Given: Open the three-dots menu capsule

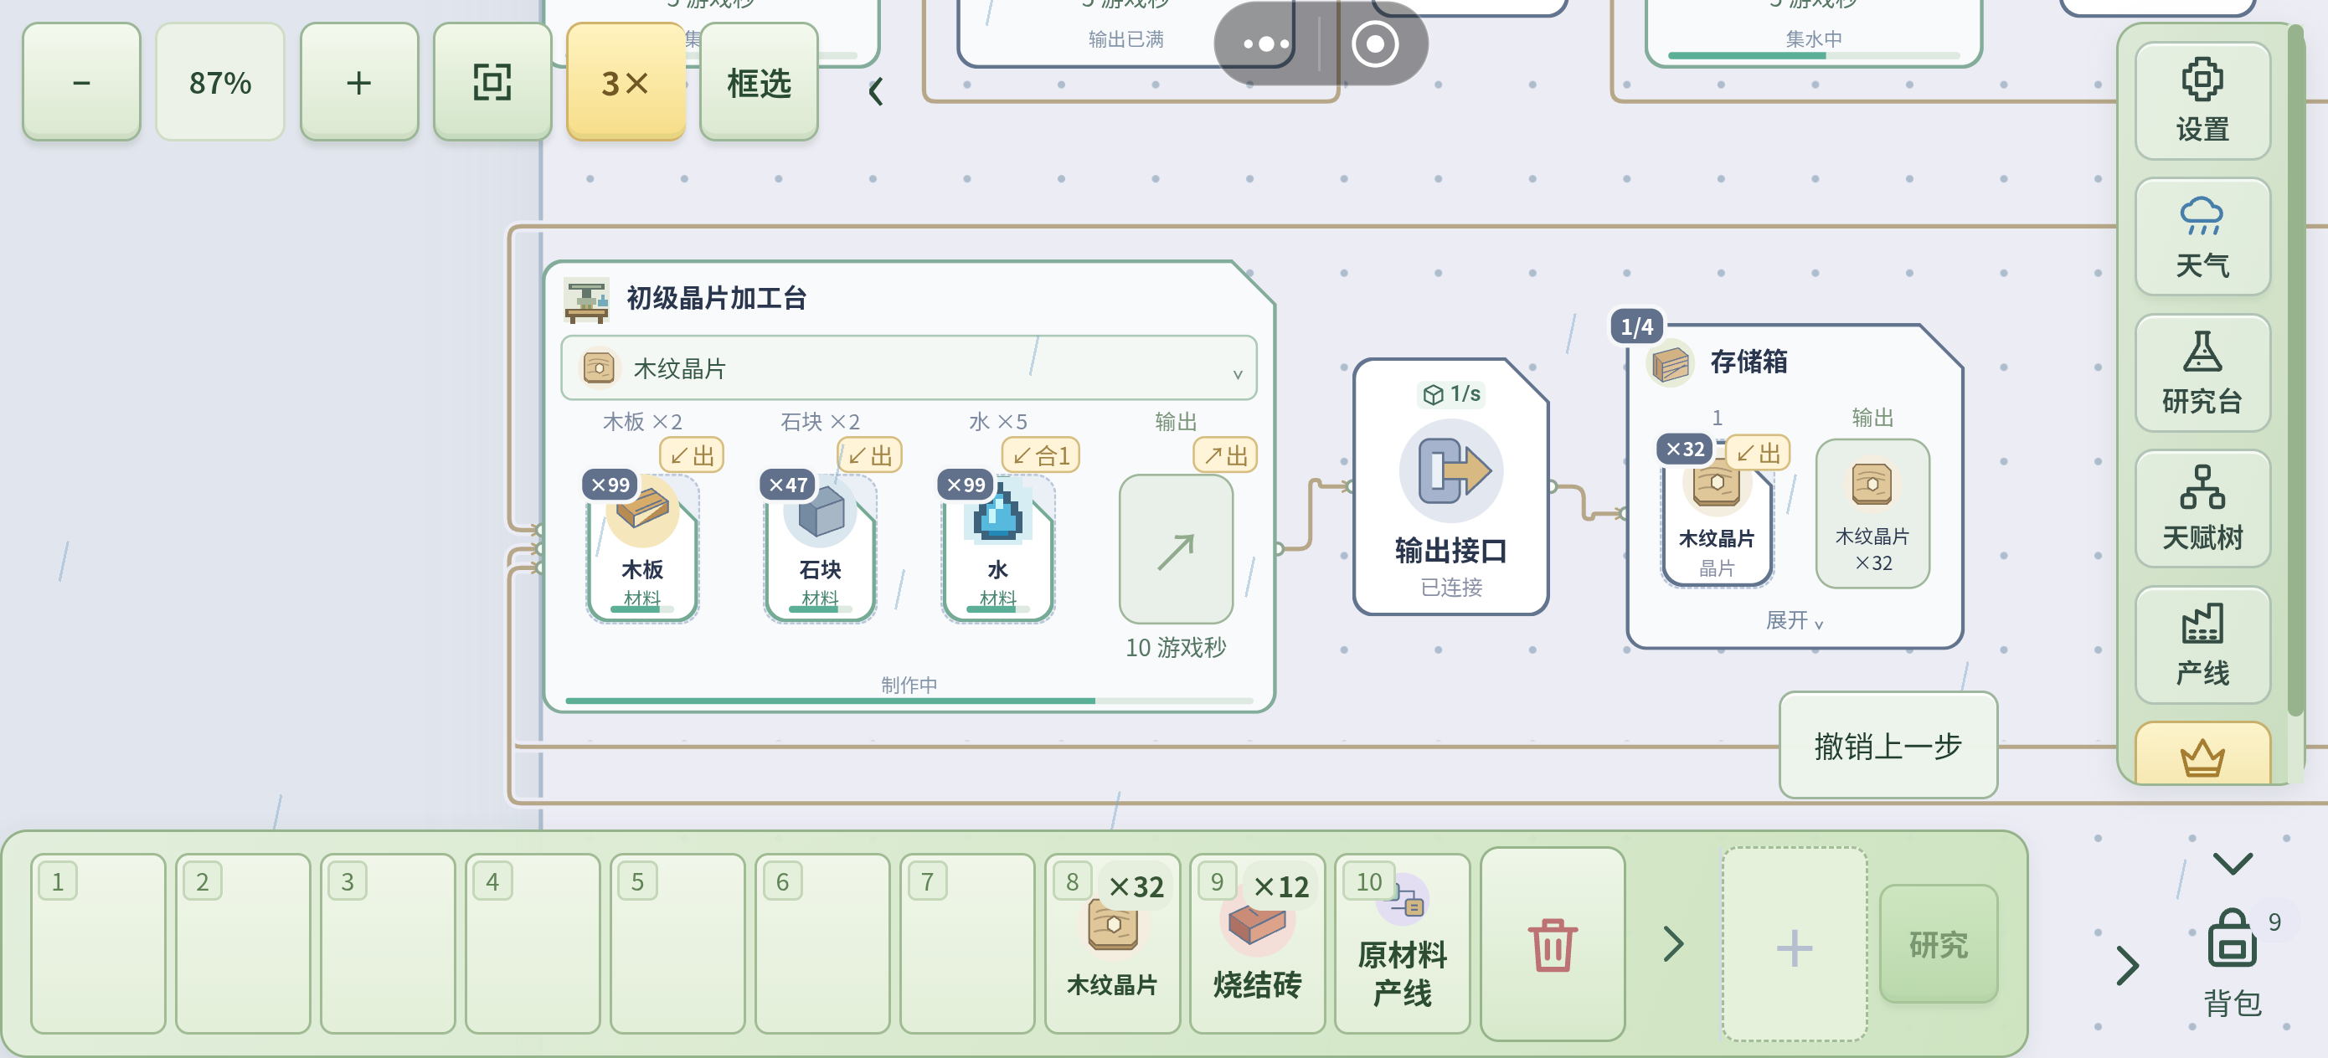Looking at the screenshot, I should coord(1266,44).
